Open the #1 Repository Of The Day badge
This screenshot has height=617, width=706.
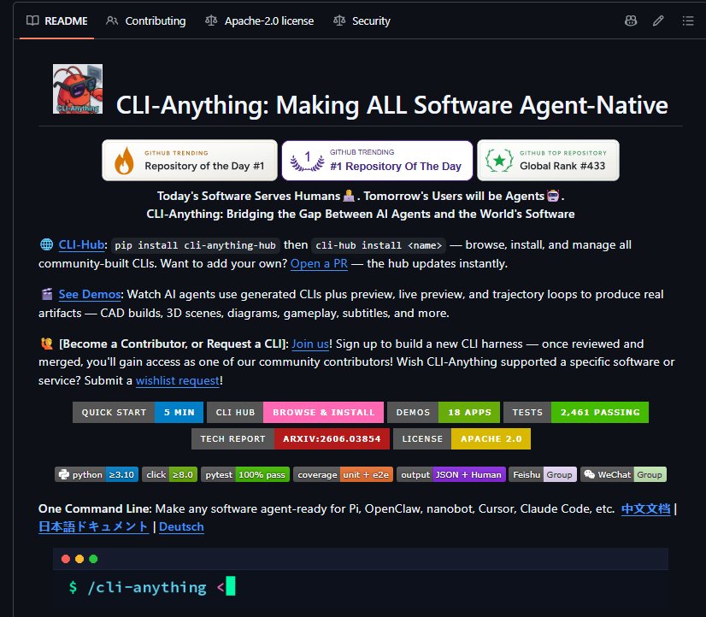[377, 160]
